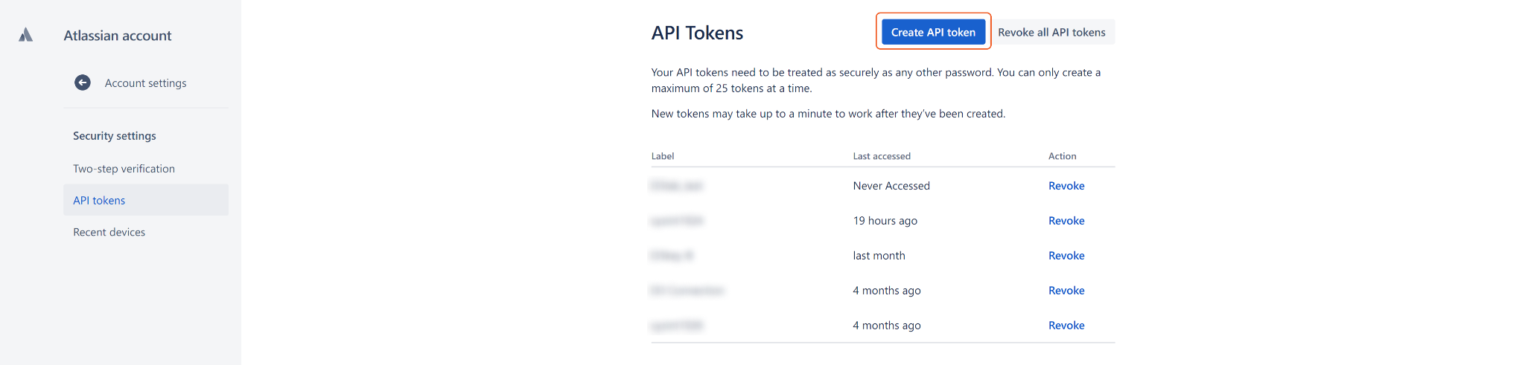Click the Never Accessed table cell
1525x365 pixels.
point(891,186)
